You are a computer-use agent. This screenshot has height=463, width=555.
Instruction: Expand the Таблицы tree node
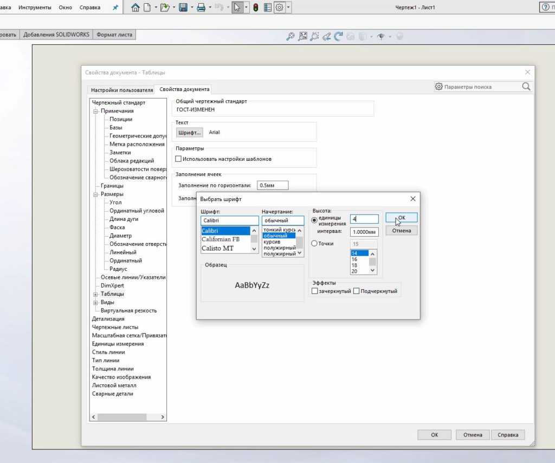[96, 294]
